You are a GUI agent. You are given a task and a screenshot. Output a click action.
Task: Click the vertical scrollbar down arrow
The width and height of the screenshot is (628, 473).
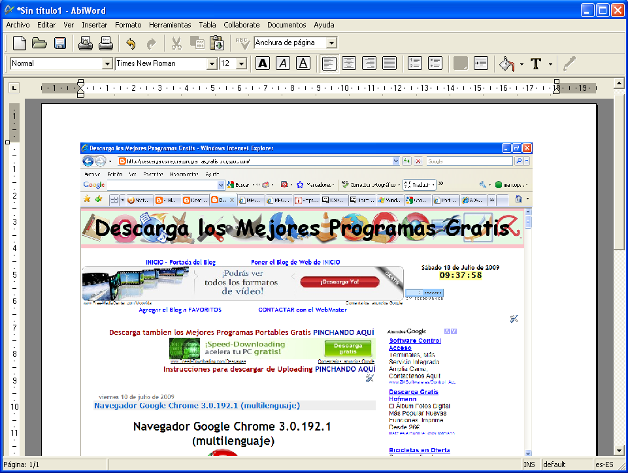620,451
